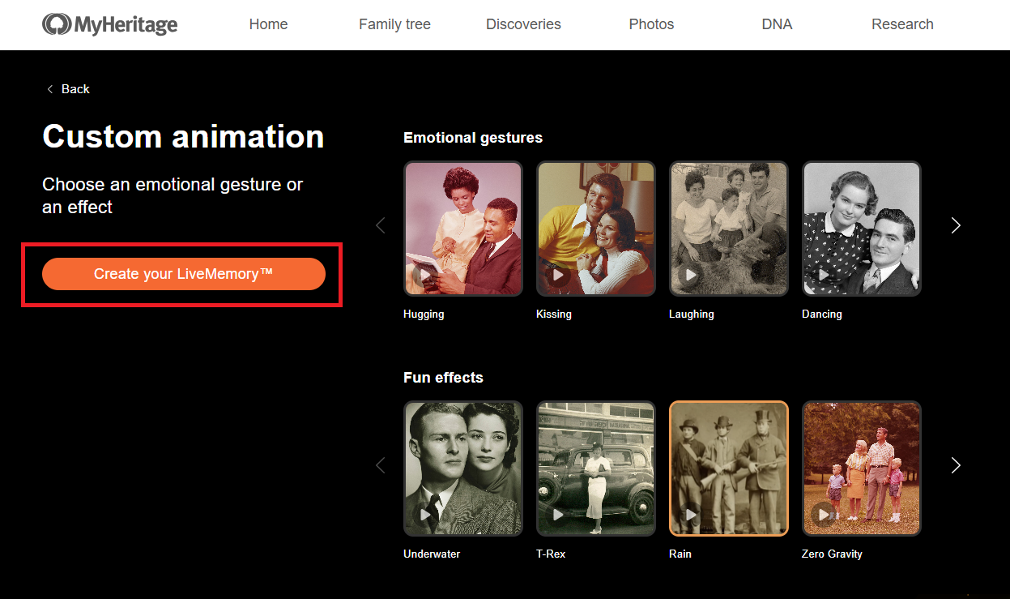Click the Zero Gravity label text
The width and height of the screenshot is (1010, 599).
(832, 554)
